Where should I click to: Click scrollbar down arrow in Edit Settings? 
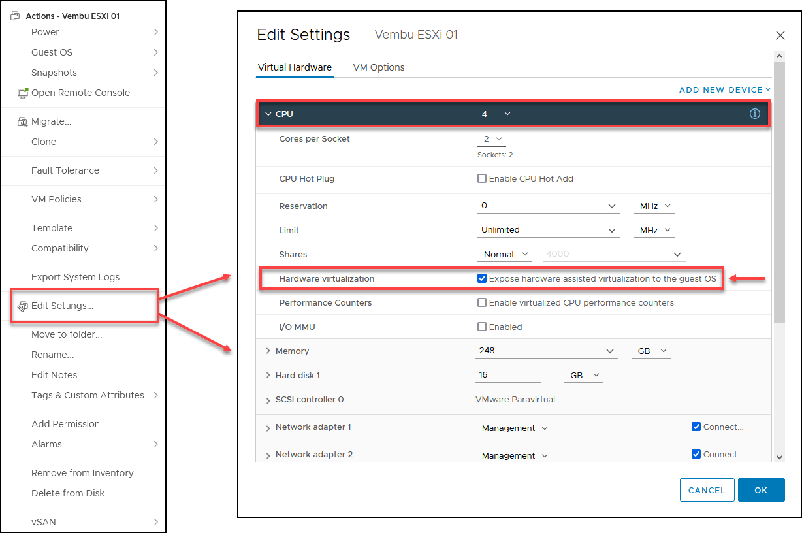(779, 457)
